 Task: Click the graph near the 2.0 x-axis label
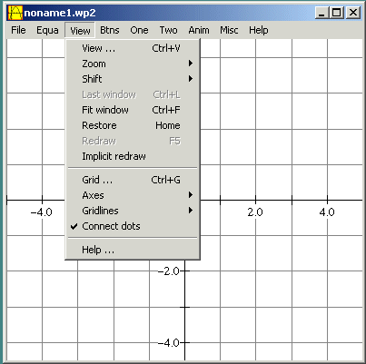255,212
